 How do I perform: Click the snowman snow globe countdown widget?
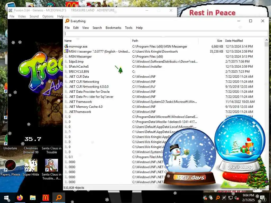tap(190, 158)
